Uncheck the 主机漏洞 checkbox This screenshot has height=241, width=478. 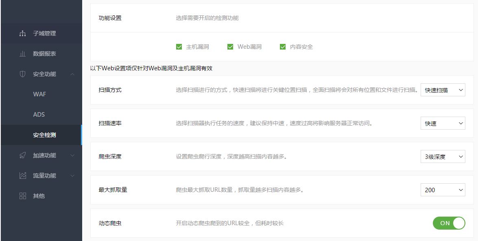pos(179,47)
